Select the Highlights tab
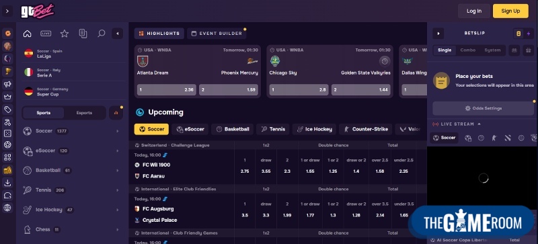Viewport: 538px width, 244px height. [159, 34]
